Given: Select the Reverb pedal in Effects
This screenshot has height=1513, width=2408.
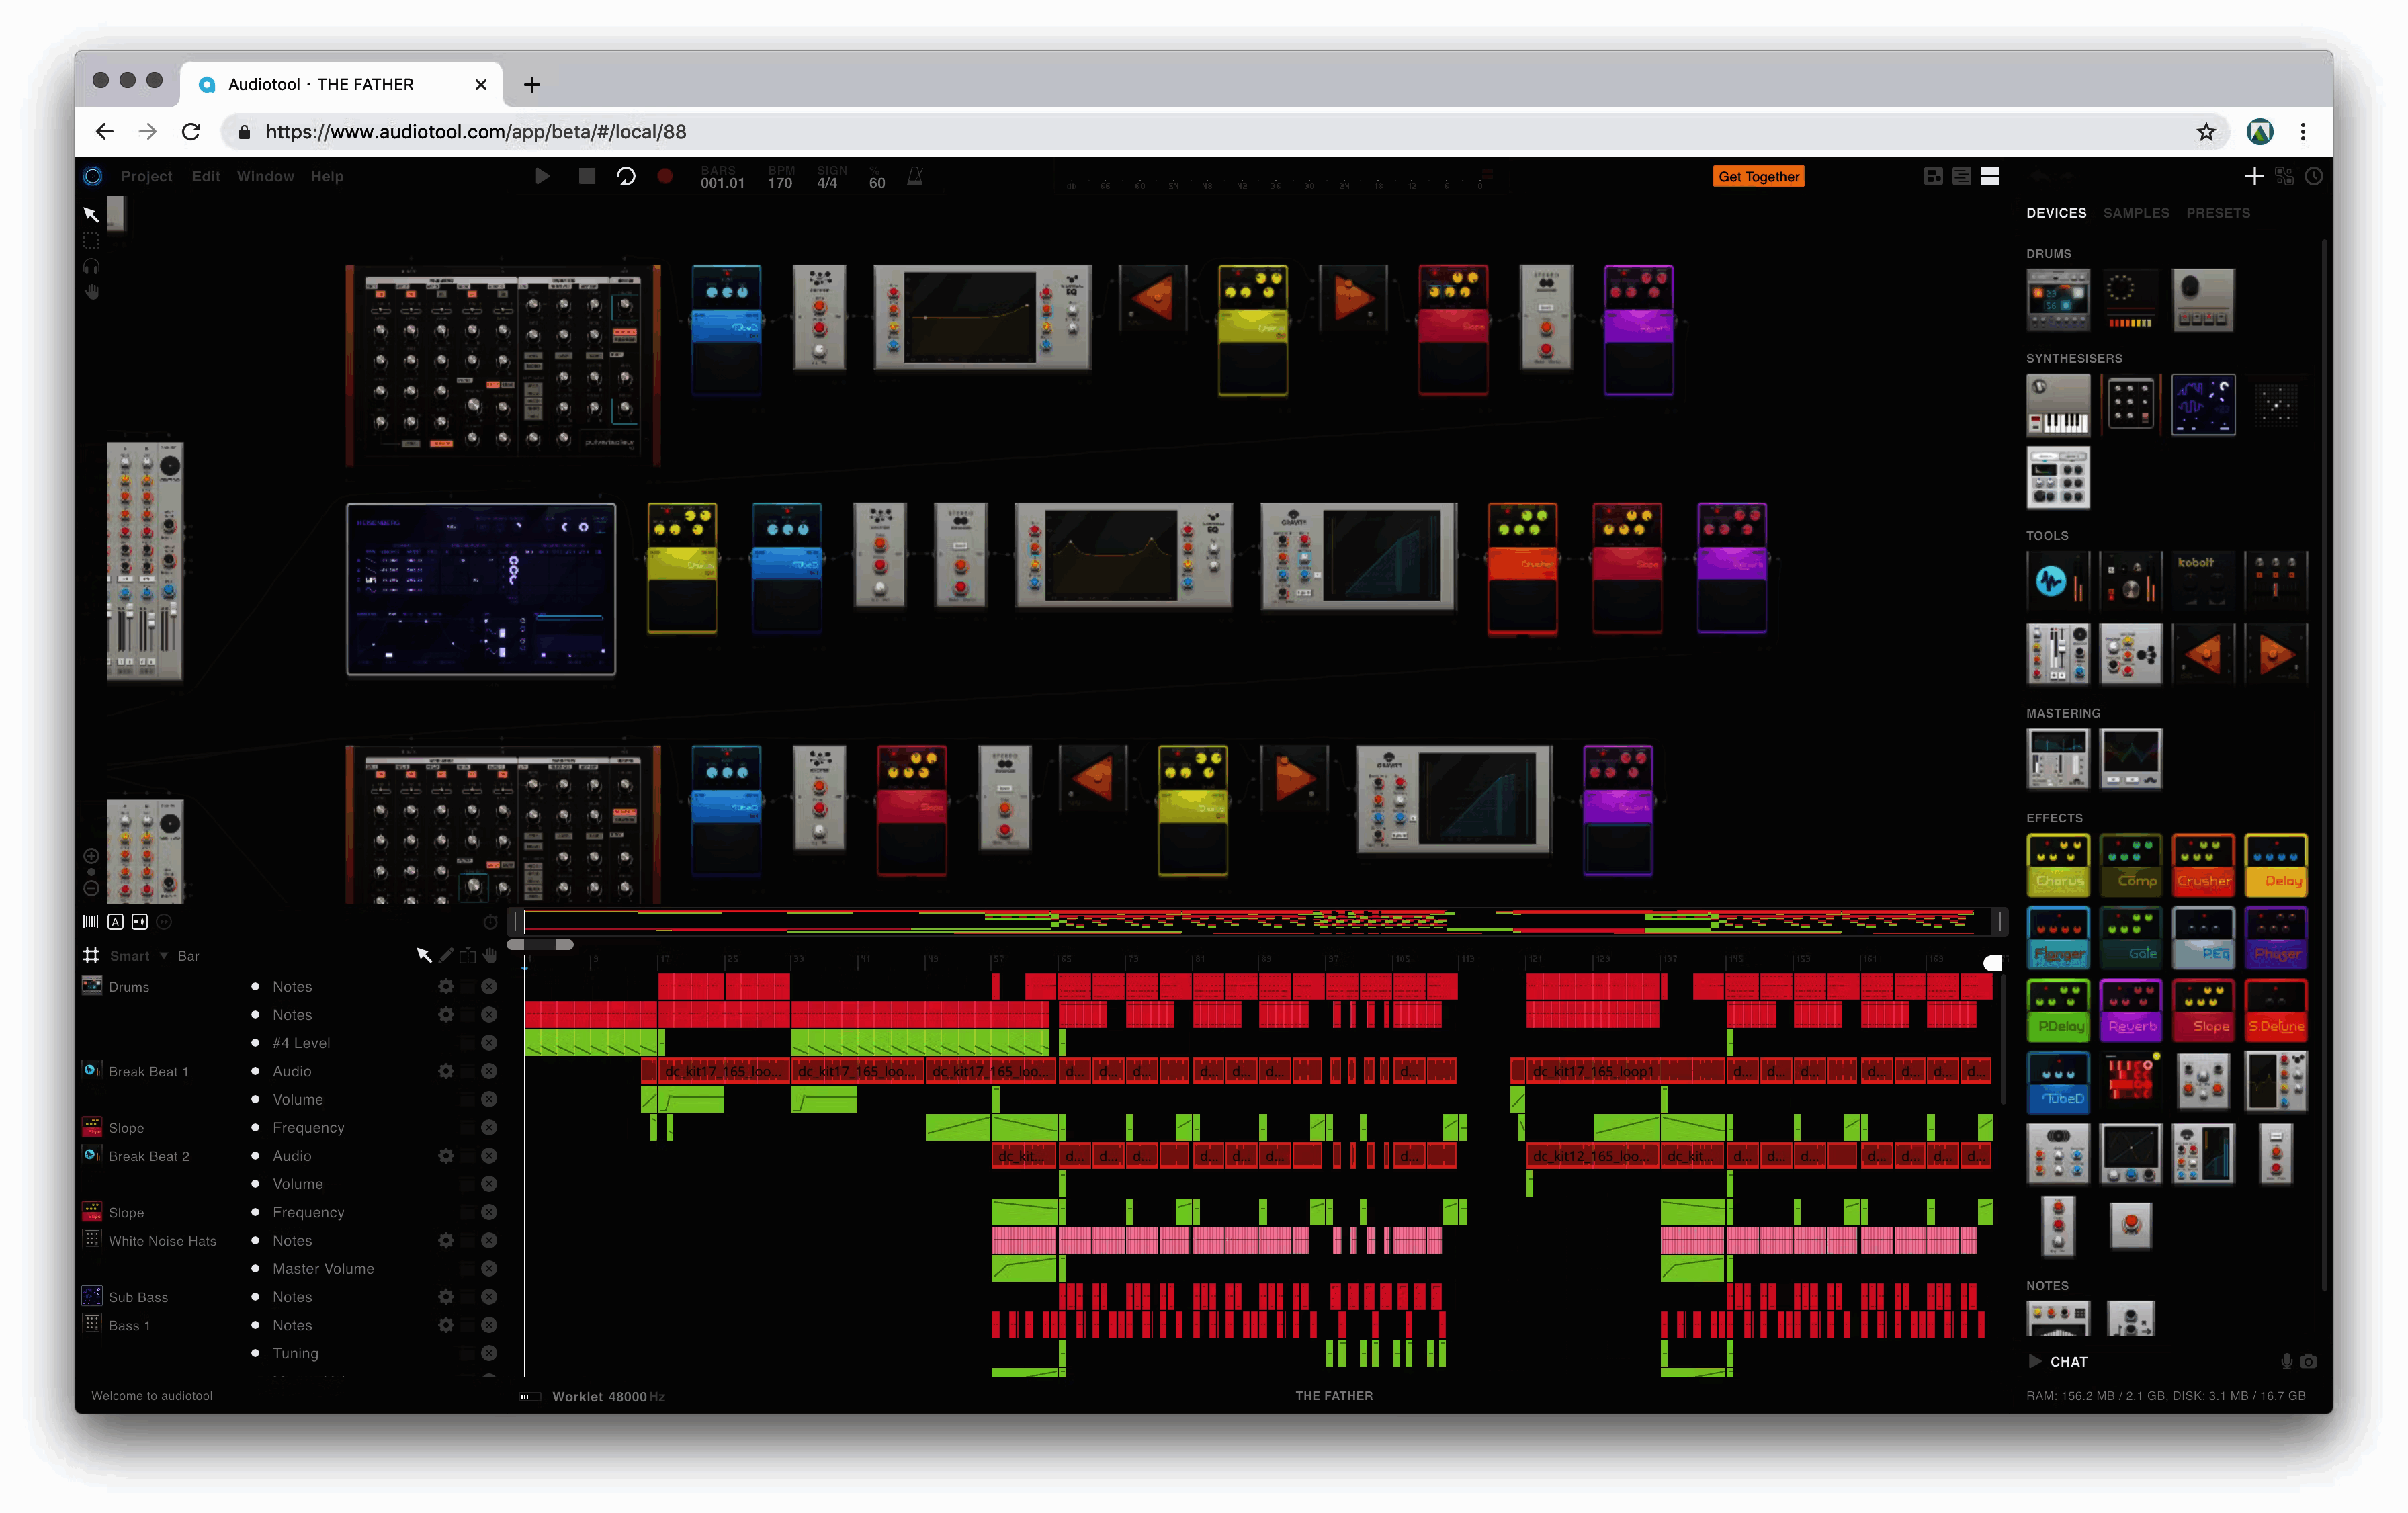Looking at the screenshot, I should pos(2131,1011).
